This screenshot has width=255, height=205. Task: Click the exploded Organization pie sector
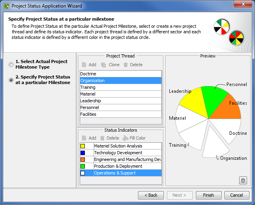[214, 145]
